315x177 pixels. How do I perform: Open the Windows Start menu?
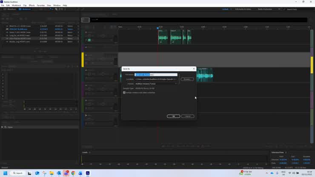click(6, 173)
